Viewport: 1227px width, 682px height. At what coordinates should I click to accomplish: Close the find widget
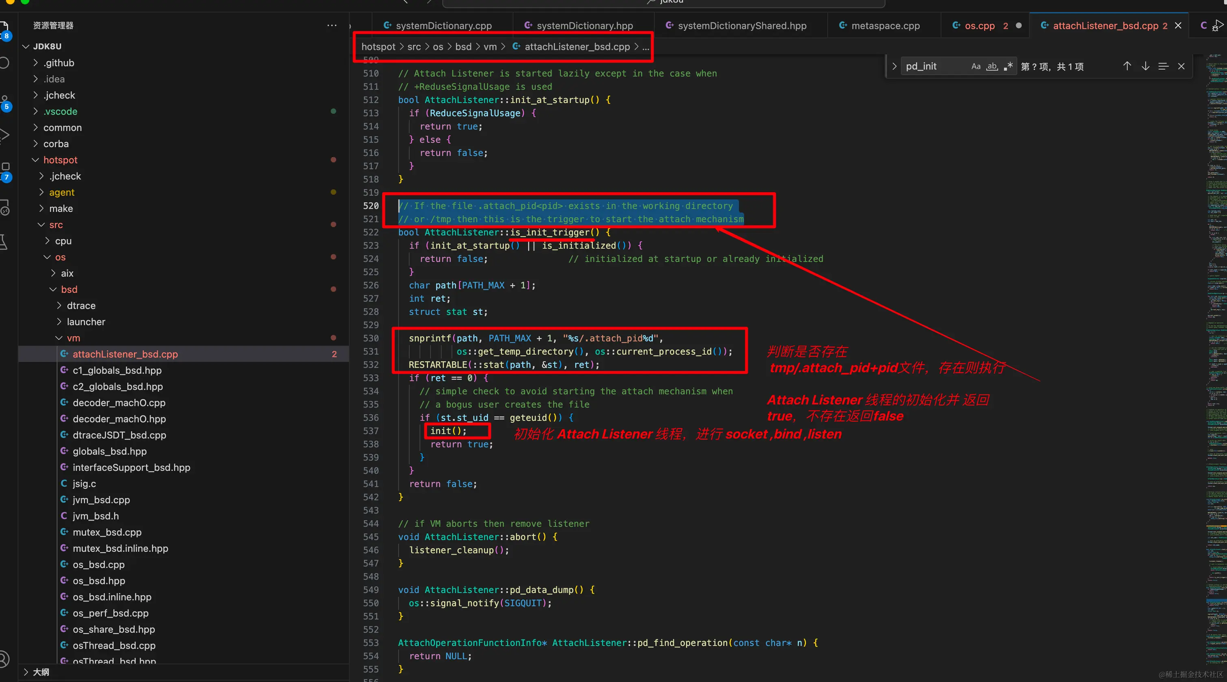(x=1181, y=66)
